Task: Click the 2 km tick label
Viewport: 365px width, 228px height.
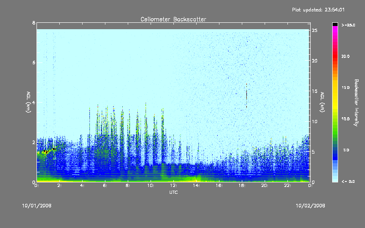Action: pyautogui.click(x=34, y=142)
